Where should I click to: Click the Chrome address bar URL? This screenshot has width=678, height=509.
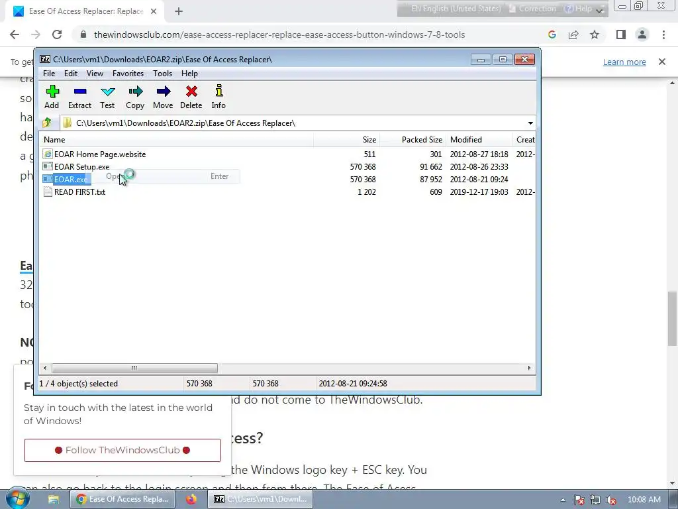coord(279,34)
